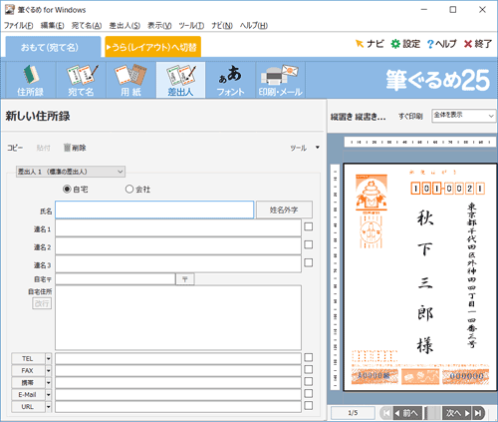Tick the checkbox beside 連名1
The height and width of the screenshot is (422, 498).
pos(309,226)
